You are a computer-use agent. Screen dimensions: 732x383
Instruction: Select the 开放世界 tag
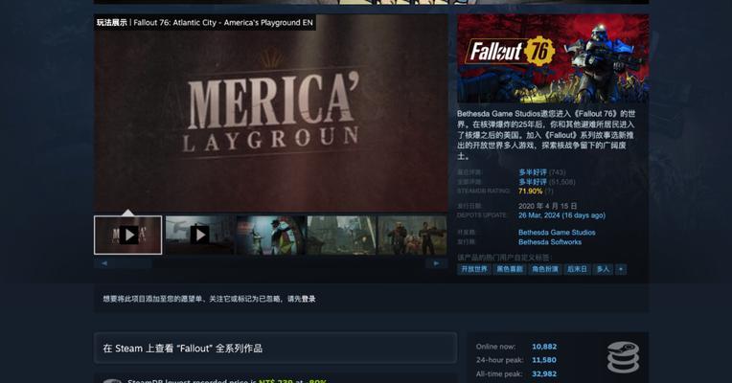pos(474,269)
